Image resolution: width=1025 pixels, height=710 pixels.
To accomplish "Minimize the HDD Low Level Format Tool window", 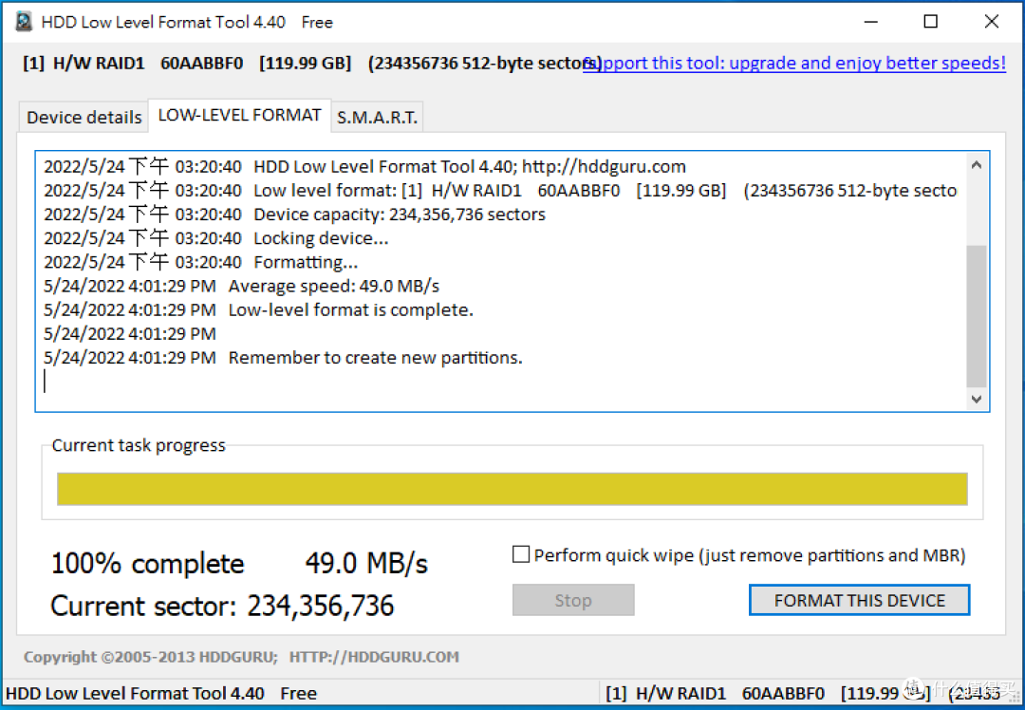I will 870,22.
